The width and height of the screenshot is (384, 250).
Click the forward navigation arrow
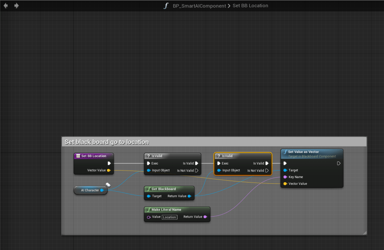[17, 6]
